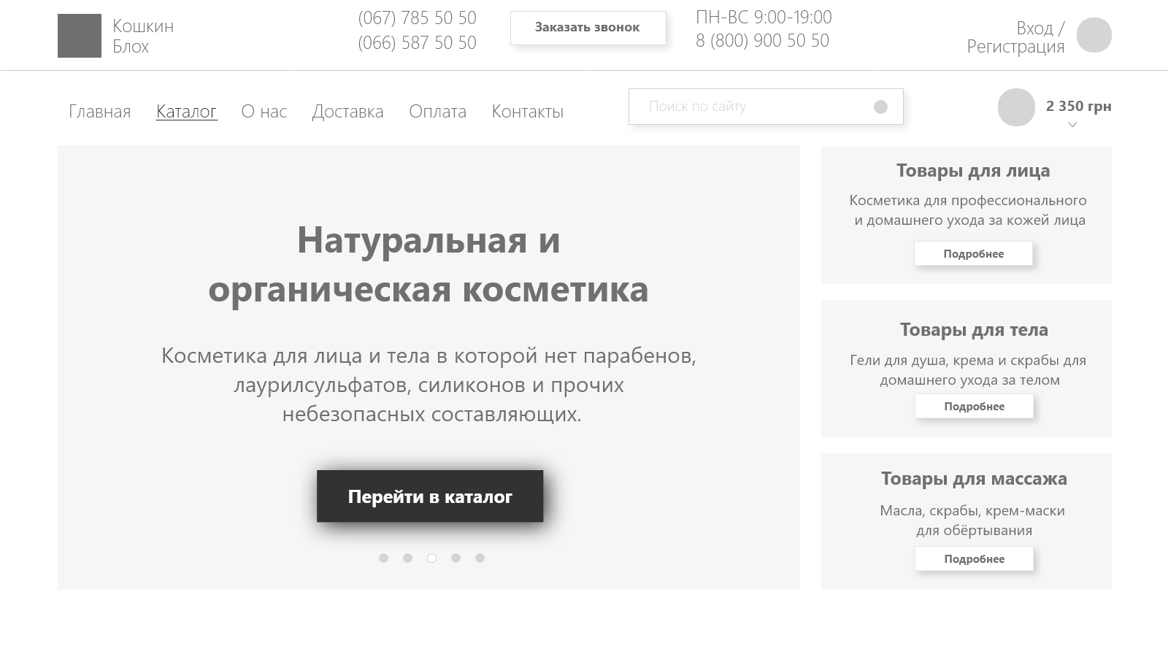
Task: Open the cart icon next to 2 350 грн
Action: [x=1016, y=107]
